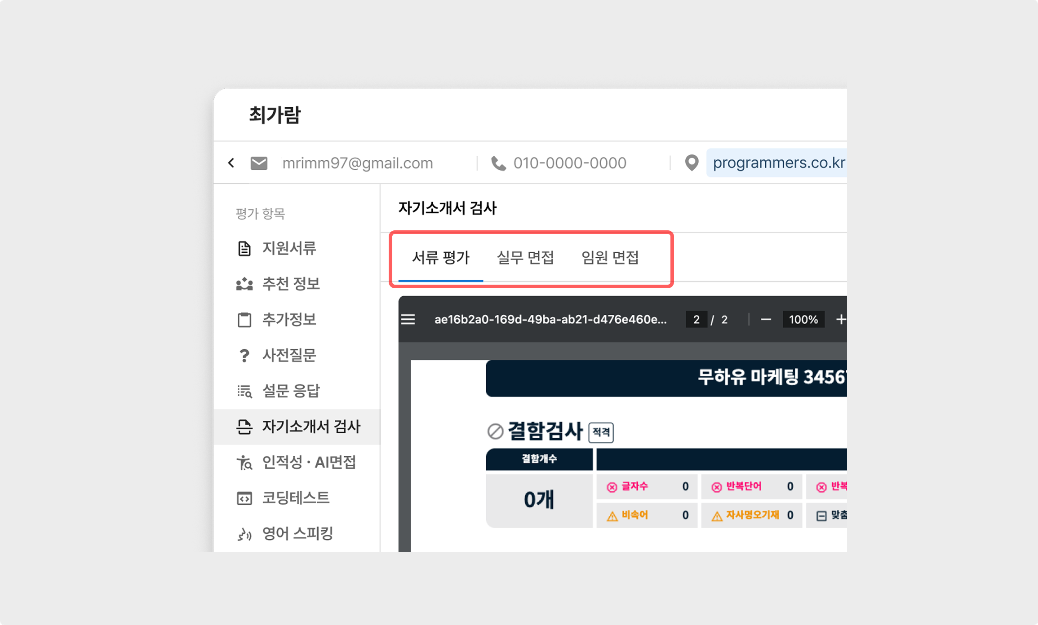Open the 지원서류 documents section
This screenshot has height=625, width=1038.
[x=289, y=248]
